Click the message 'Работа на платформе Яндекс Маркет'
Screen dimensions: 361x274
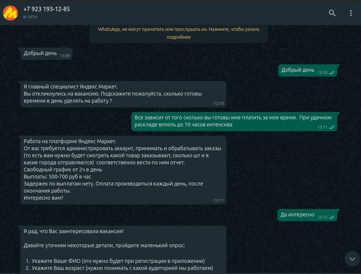[x=123, y=170]
